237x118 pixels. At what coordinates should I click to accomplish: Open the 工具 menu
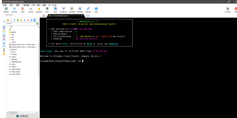[x=33, y=5]
